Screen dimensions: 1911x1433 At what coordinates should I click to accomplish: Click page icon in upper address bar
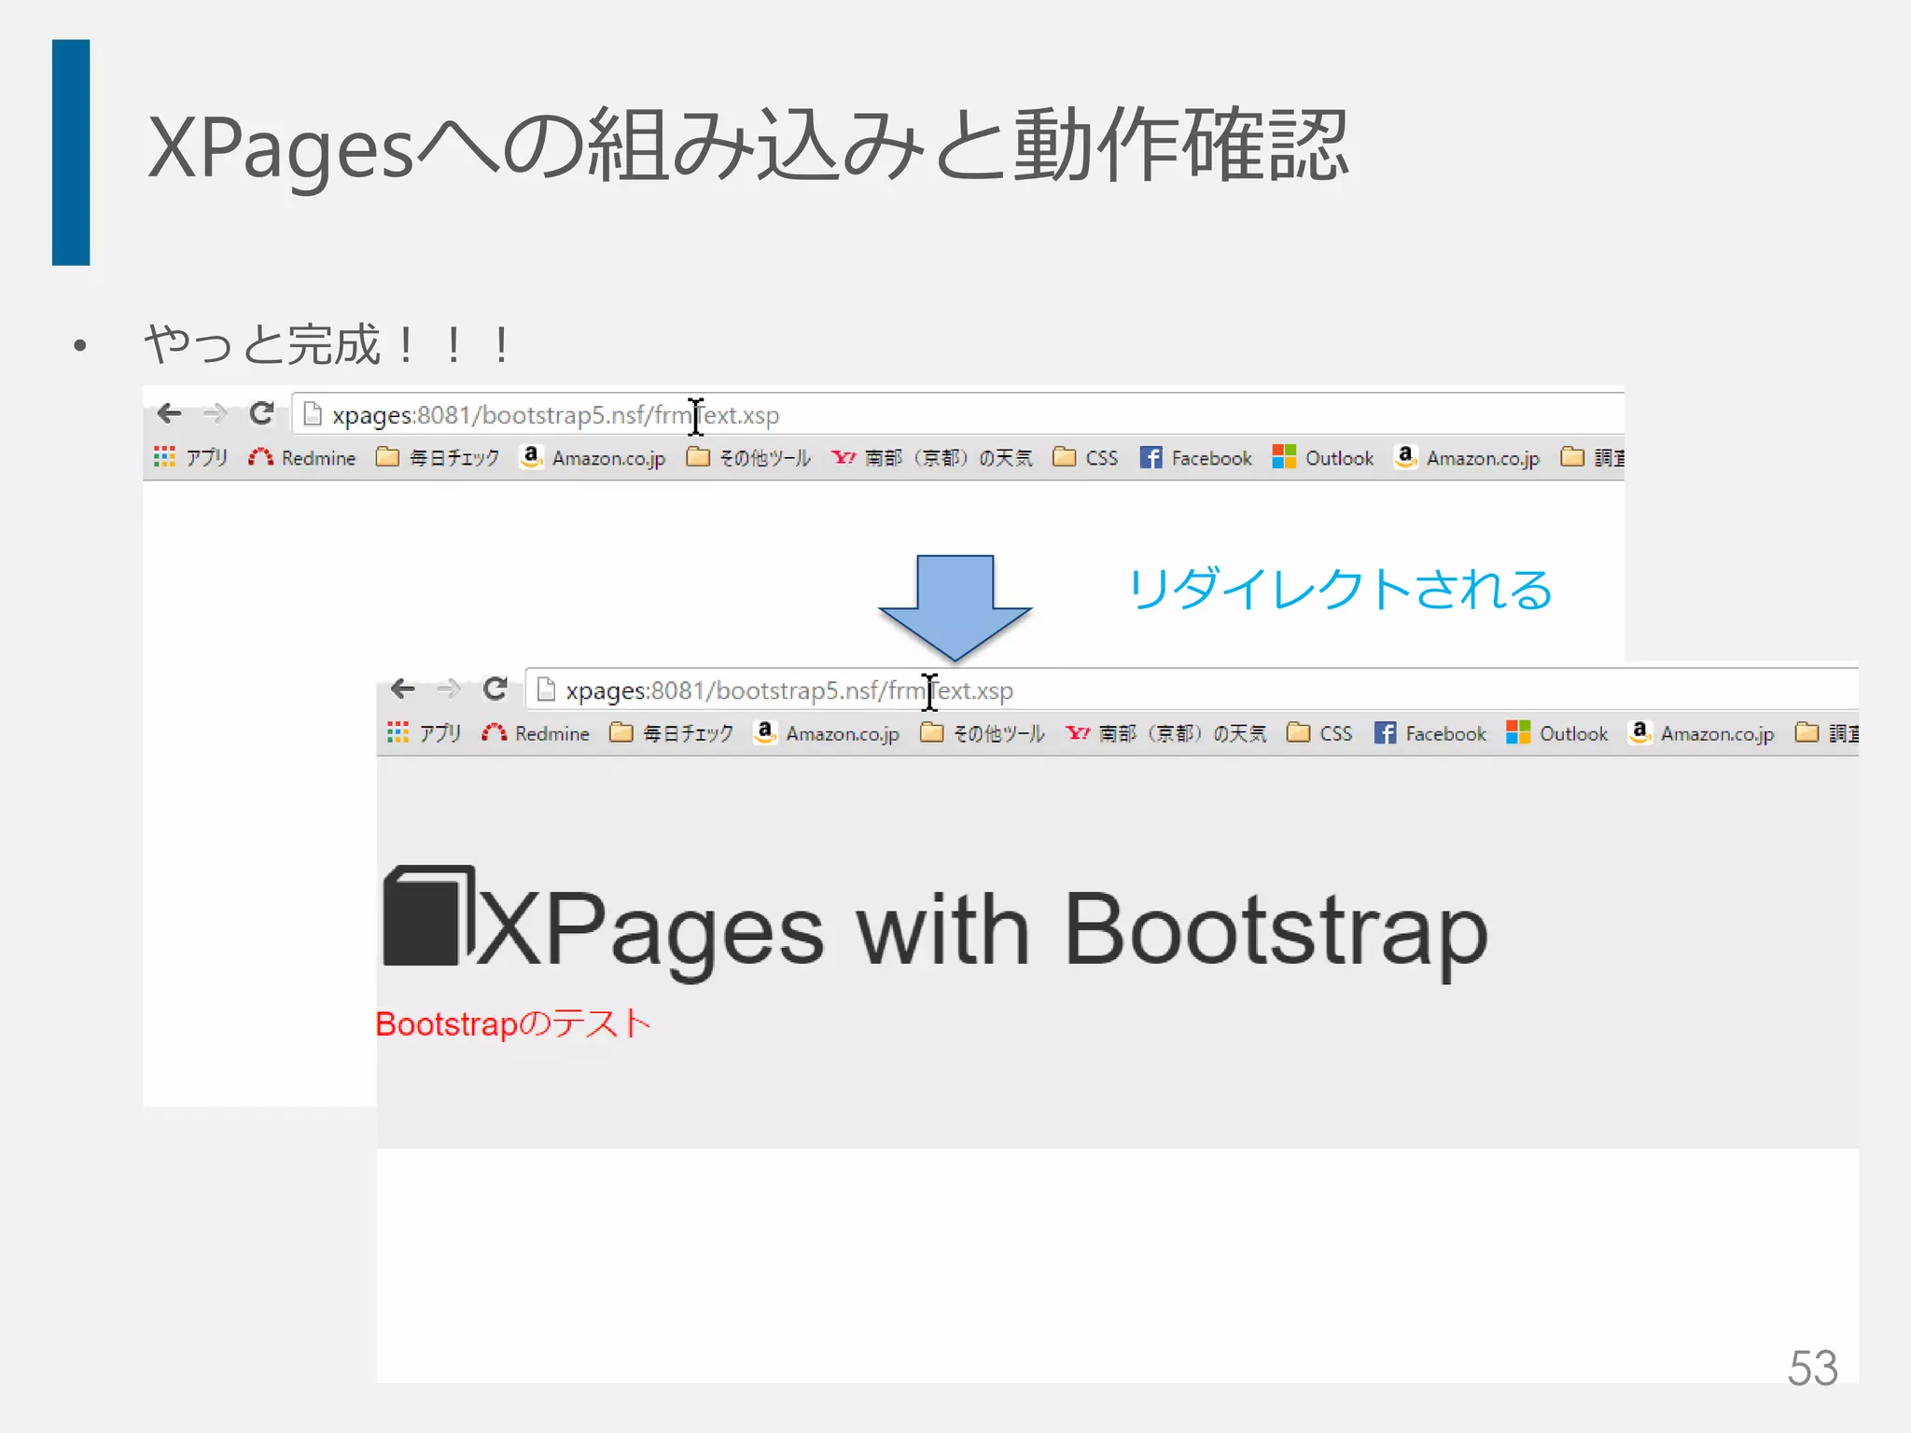pos(313,414)
